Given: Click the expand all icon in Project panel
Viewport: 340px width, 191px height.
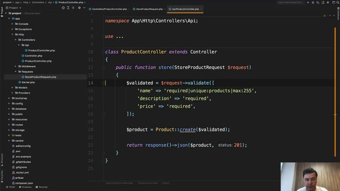Looking at the screenshot, I should [68, 8].
